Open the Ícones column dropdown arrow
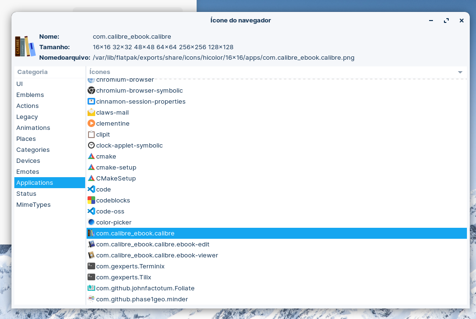The width and height of the screenshot is (476, 319). [x=460, y=72]
